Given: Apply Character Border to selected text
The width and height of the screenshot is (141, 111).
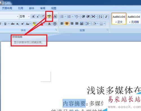Looking at the screenshot, I should click(x=55, y=16).
